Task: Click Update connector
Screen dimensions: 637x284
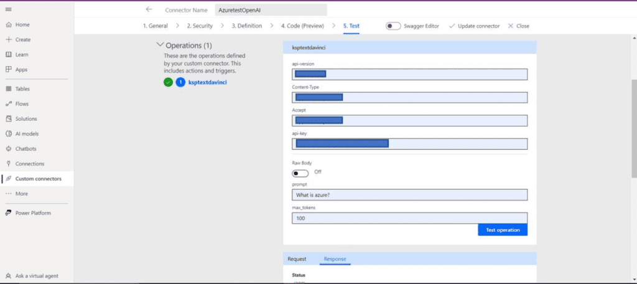Action: pyautogui.click(x=474, y=26)
